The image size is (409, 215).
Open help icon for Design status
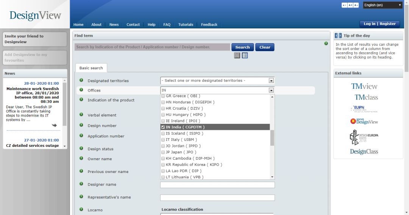tap(81, 148)
